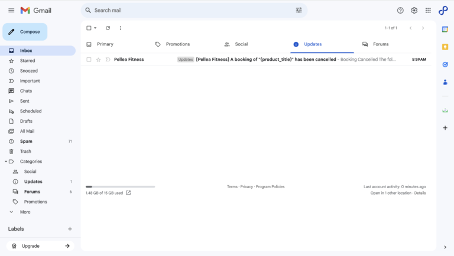Click the Upgrade button
This screenshot has width=454, height=256.
click(40, 246)
